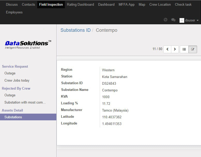Screen dimensions: 201x157
Task: Open the conversations chat bubbles icon
Action: 173,20
